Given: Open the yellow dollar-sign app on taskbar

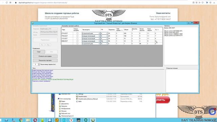Looking at the screenshot, I should click(x=57, y=120).
